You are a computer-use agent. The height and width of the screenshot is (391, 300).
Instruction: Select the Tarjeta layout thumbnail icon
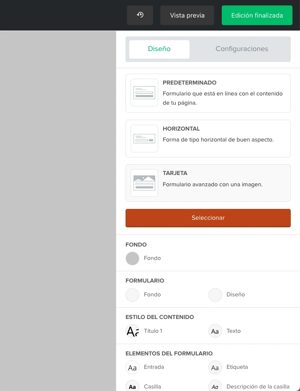click(144, 183)
